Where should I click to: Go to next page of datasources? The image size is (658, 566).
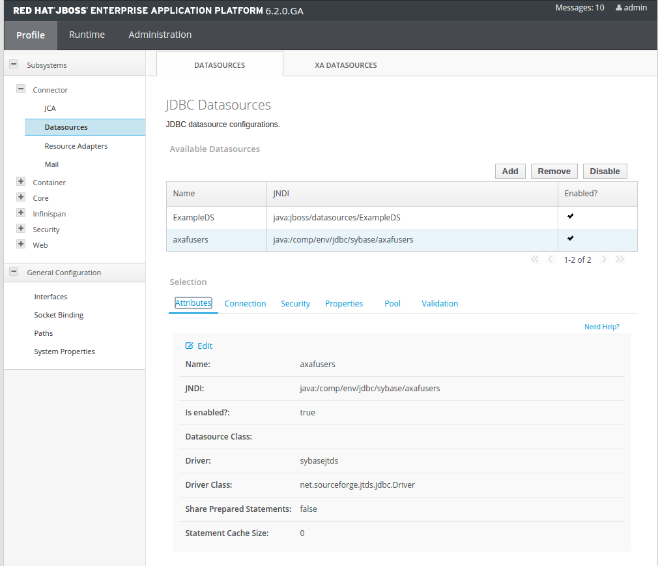[605, 260]
